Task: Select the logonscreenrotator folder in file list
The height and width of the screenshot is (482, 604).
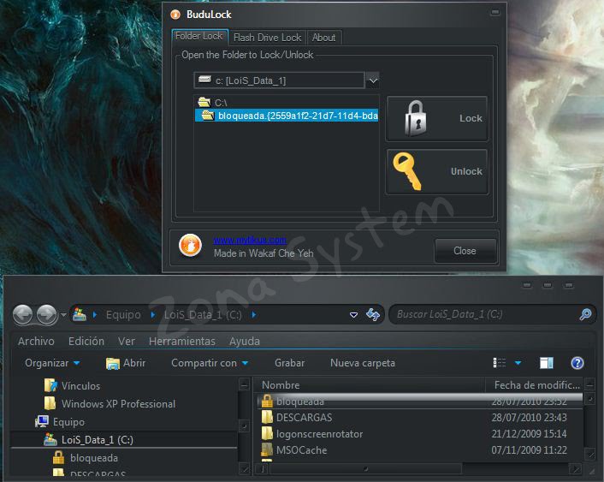Action: [x=420, y=434]
